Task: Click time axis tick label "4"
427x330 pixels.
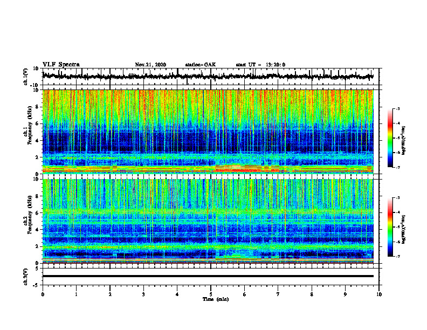Action: coord(177,294)
